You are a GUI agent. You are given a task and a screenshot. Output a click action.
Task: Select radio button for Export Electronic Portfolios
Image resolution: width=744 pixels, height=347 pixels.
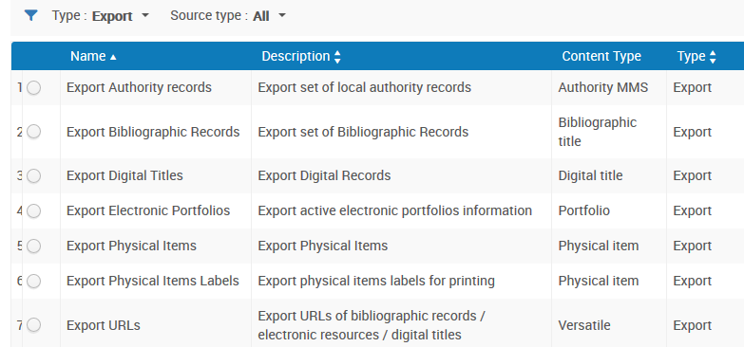33,210
